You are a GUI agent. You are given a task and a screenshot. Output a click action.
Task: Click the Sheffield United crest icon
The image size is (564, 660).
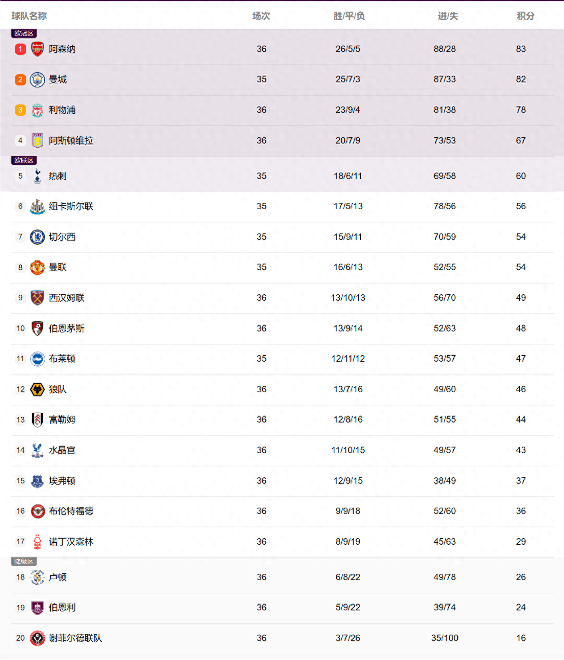37,638
